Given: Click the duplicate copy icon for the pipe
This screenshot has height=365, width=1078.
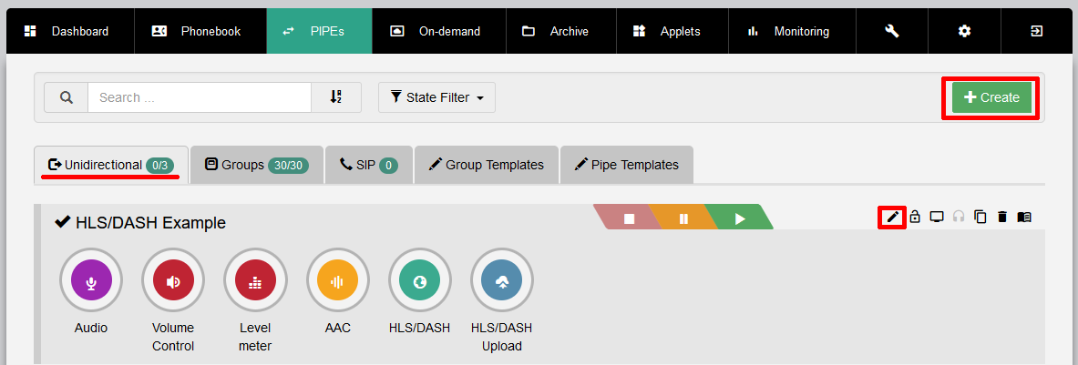Looking at the screenshot, I should coord(980,217).
